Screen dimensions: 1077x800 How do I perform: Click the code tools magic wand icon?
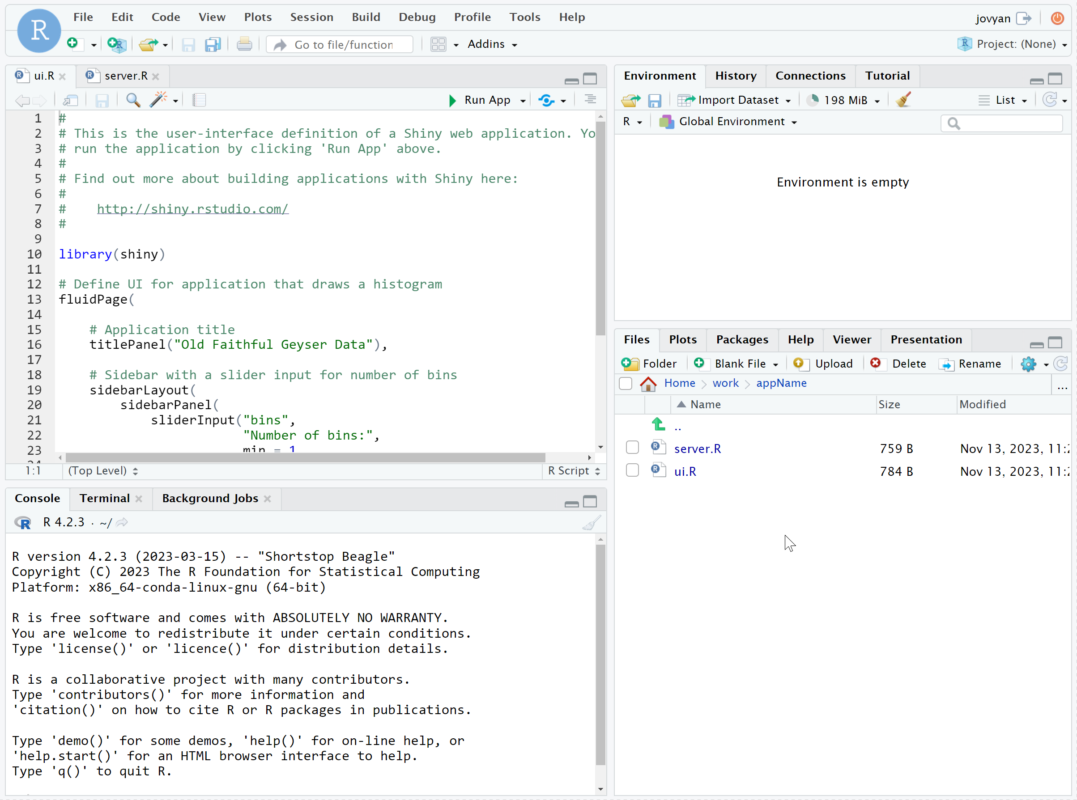coord(158,99)
